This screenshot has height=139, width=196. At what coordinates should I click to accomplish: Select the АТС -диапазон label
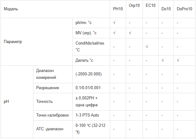pyautogui.click(x=50, y=129)
